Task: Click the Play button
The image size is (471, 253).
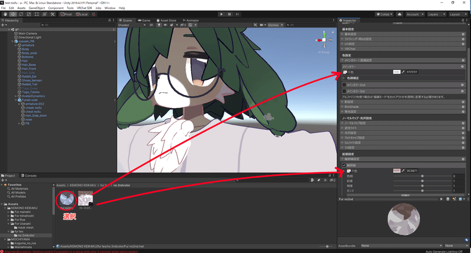Action: 221,14
